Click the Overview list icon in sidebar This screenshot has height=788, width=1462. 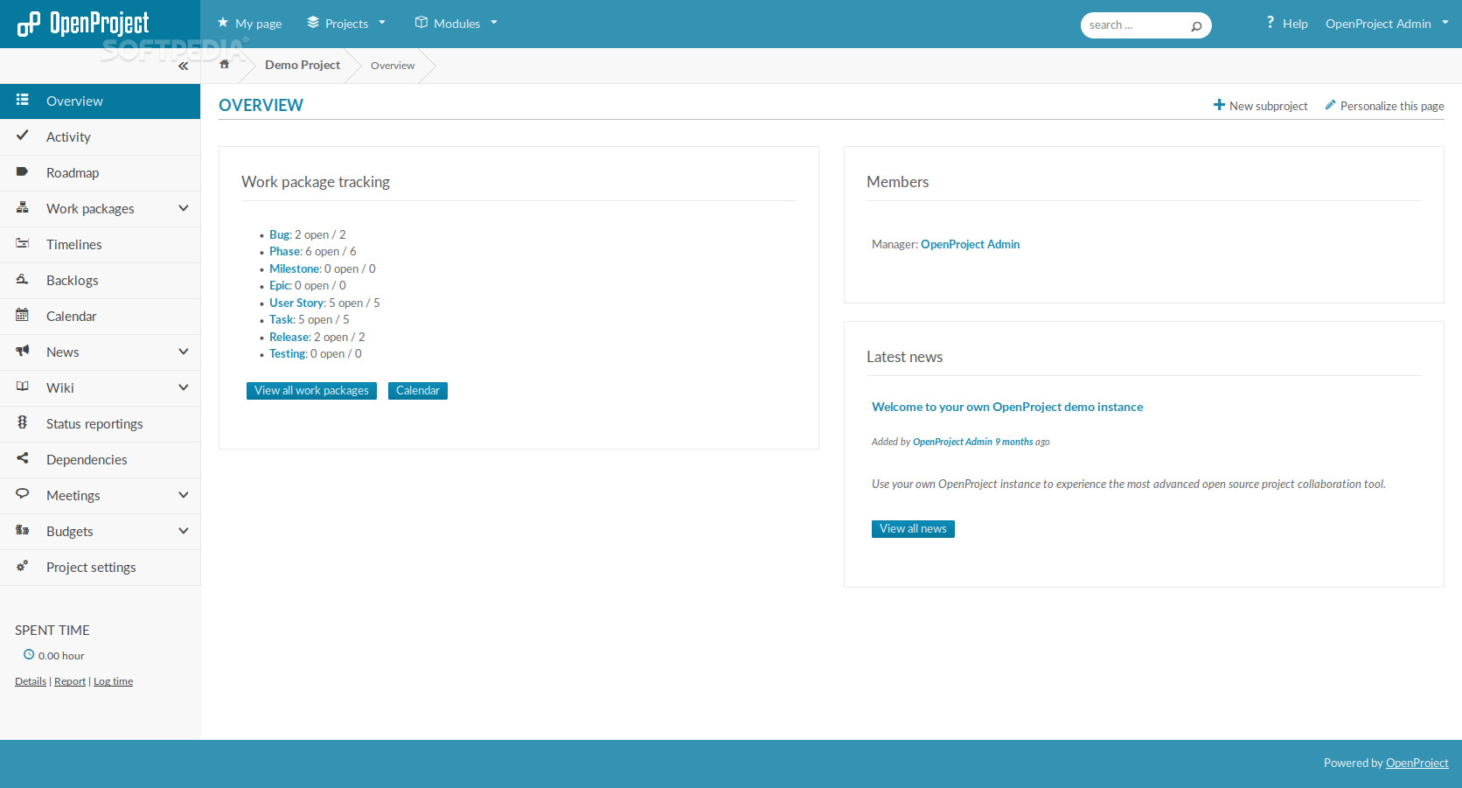click(23, 101)
